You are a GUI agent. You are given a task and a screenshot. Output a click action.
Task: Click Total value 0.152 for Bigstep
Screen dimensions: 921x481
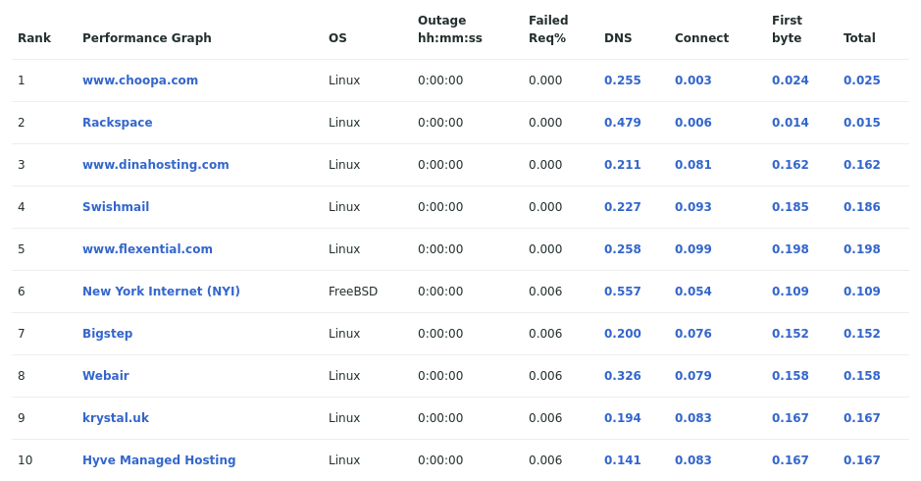click(862, 334)
